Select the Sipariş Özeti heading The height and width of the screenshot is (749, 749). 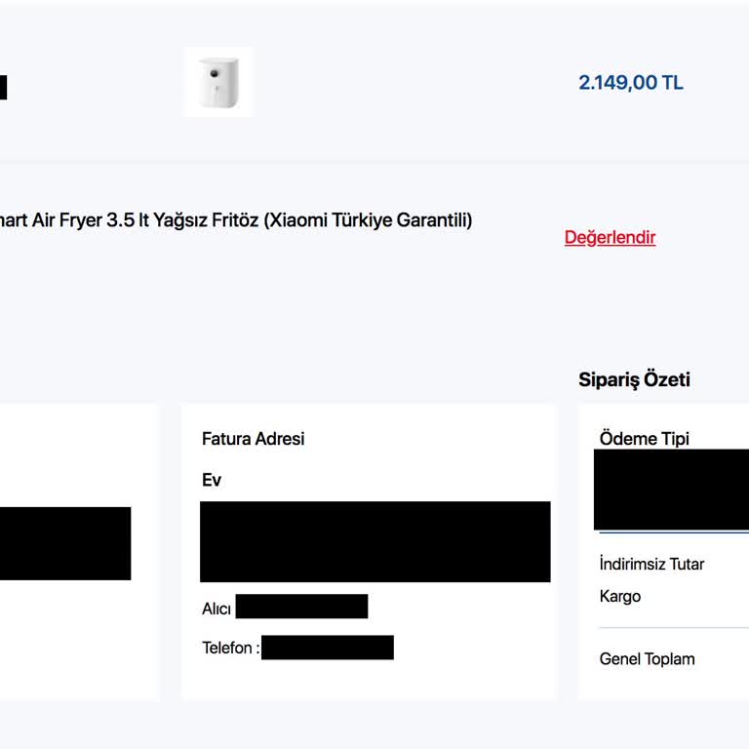tap(634, 379)
